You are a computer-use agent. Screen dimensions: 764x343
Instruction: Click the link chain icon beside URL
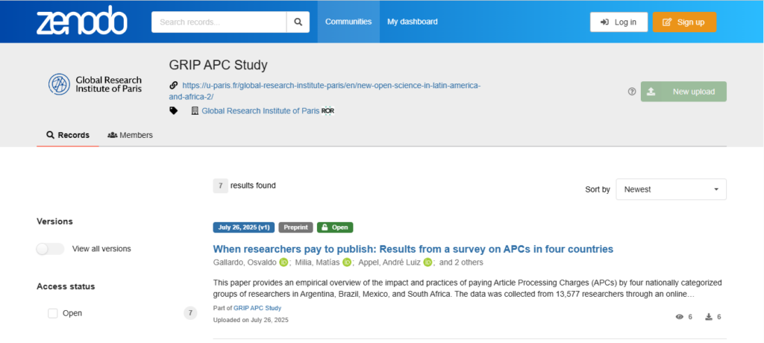[x=173, y=85]
